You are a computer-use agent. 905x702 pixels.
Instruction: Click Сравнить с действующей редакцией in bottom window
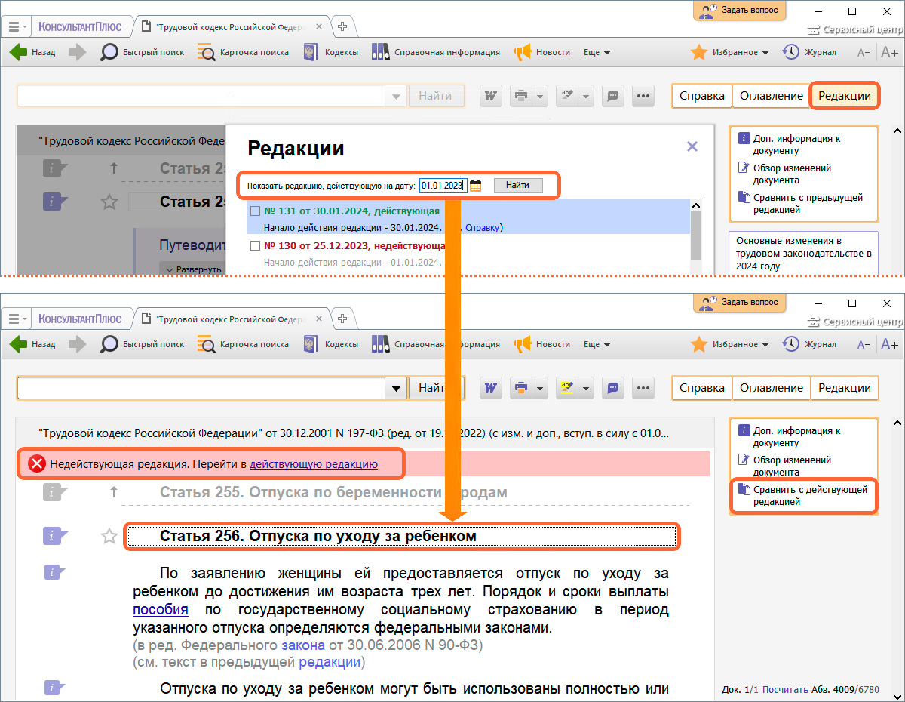click(804, 495)
